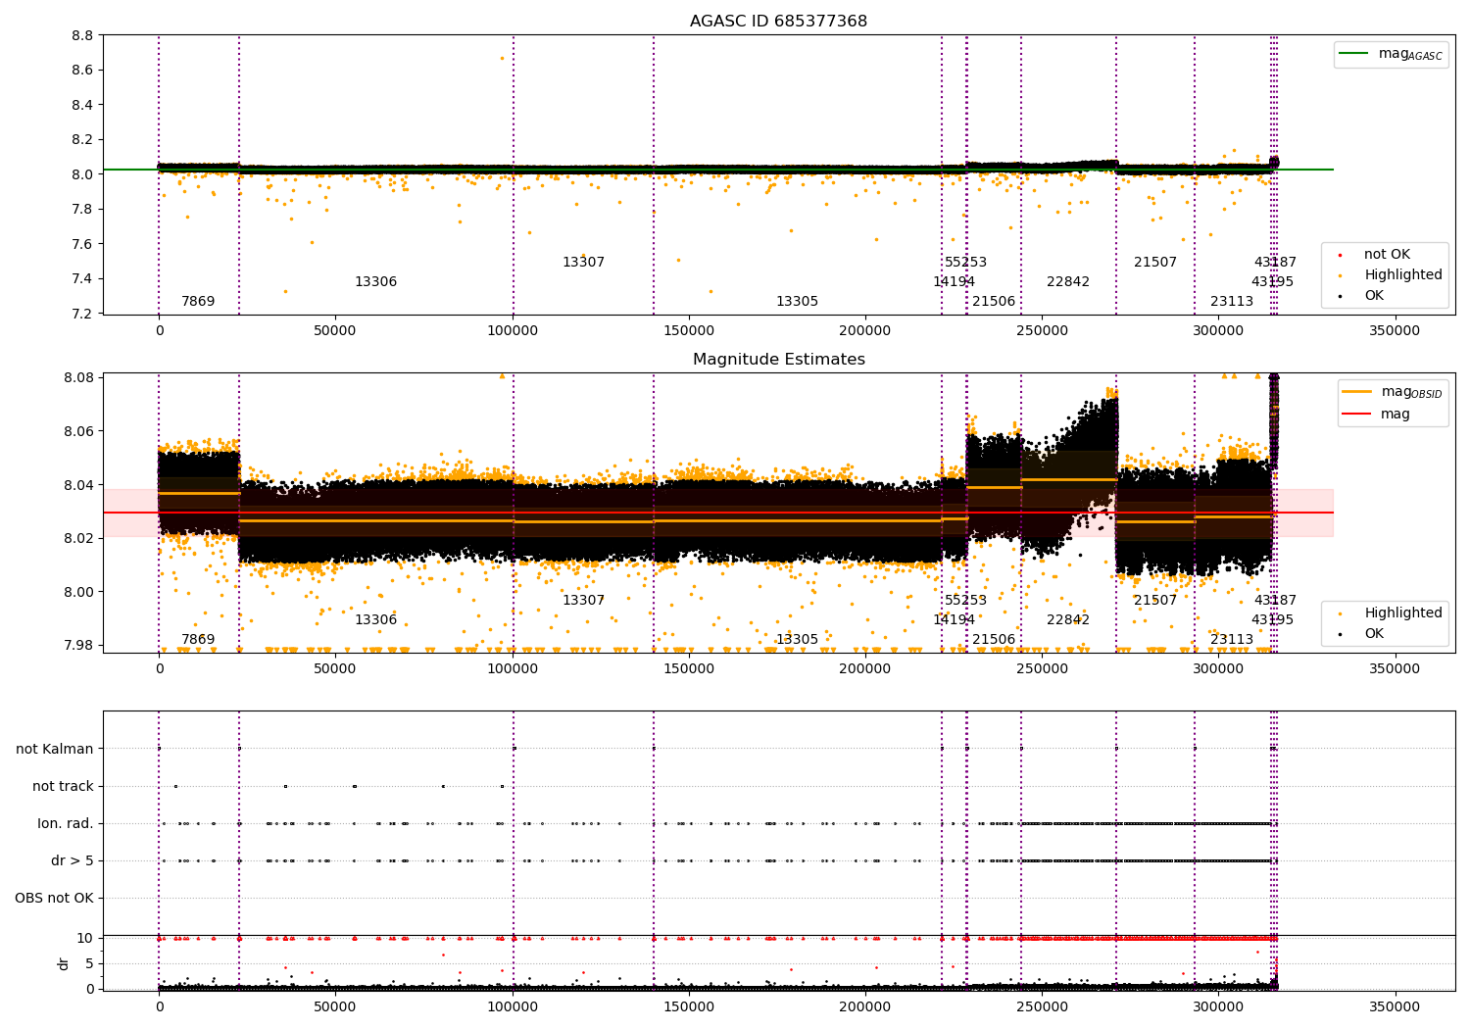The height and width of the screenshot is (1029, 1470).
Task: Select the red 'mag' legend entry
Action: coord(1377,414)
